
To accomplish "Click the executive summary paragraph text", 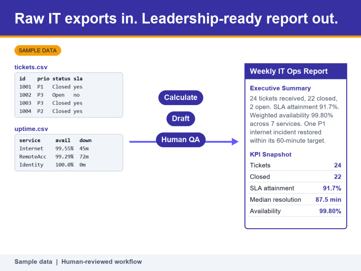I will pos(295,119).
